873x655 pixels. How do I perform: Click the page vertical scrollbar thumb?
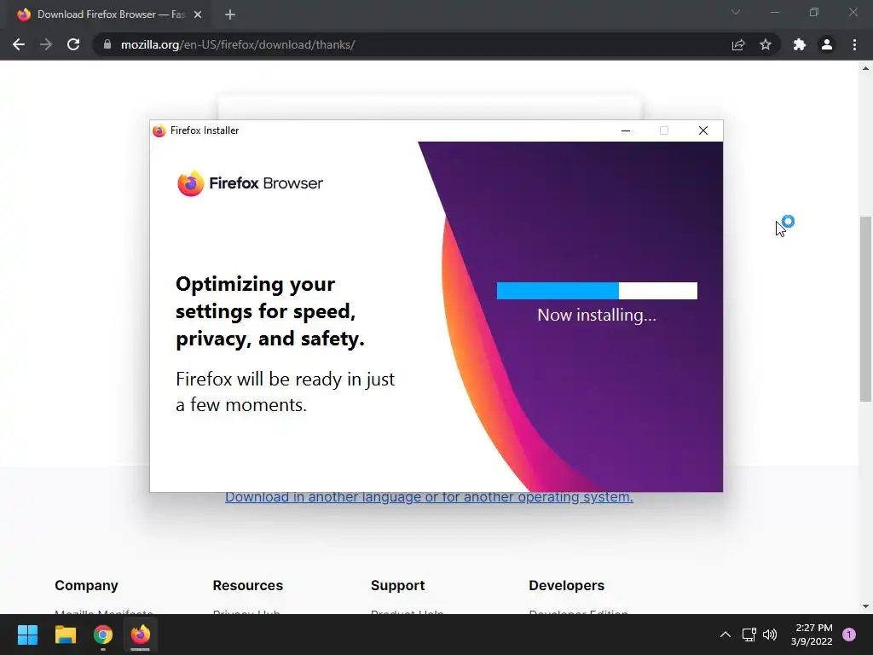[865, 309]
